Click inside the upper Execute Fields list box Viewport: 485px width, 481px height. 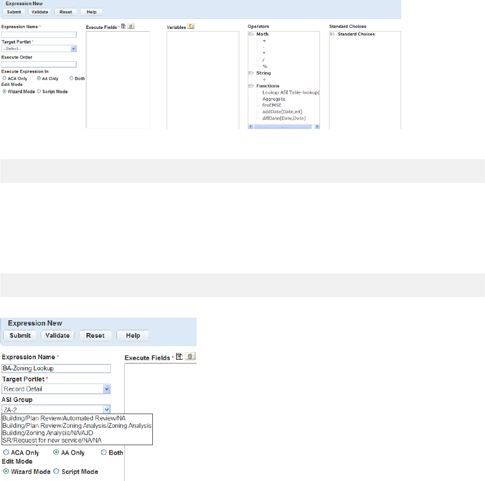[x=118, y=80]
